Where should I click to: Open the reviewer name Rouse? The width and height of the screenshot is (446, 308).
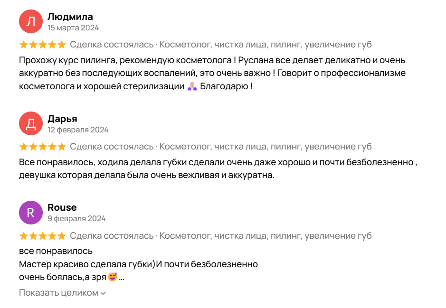[62, 207]
